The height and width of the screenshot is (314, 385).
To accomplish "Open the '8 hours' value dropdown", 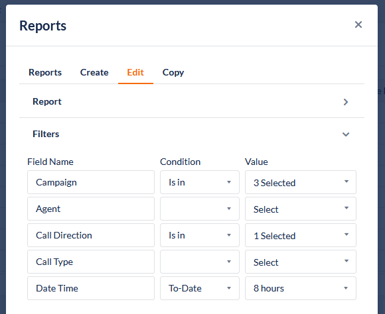I will click(x=301, y=288).
